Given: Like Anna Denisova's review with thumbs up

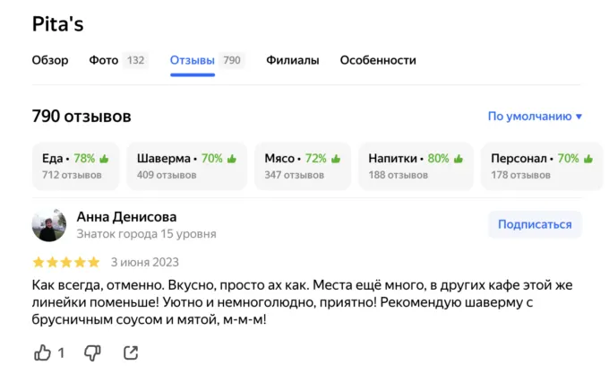Looking at the screenshot, I should pos(42,352).
